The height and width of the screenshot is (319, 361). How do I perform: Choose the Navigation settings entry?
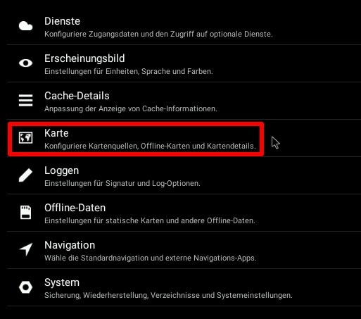(x=184, y=250)
